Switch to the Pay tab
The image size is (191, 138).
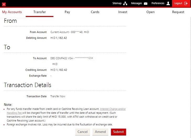pos(67,12)
